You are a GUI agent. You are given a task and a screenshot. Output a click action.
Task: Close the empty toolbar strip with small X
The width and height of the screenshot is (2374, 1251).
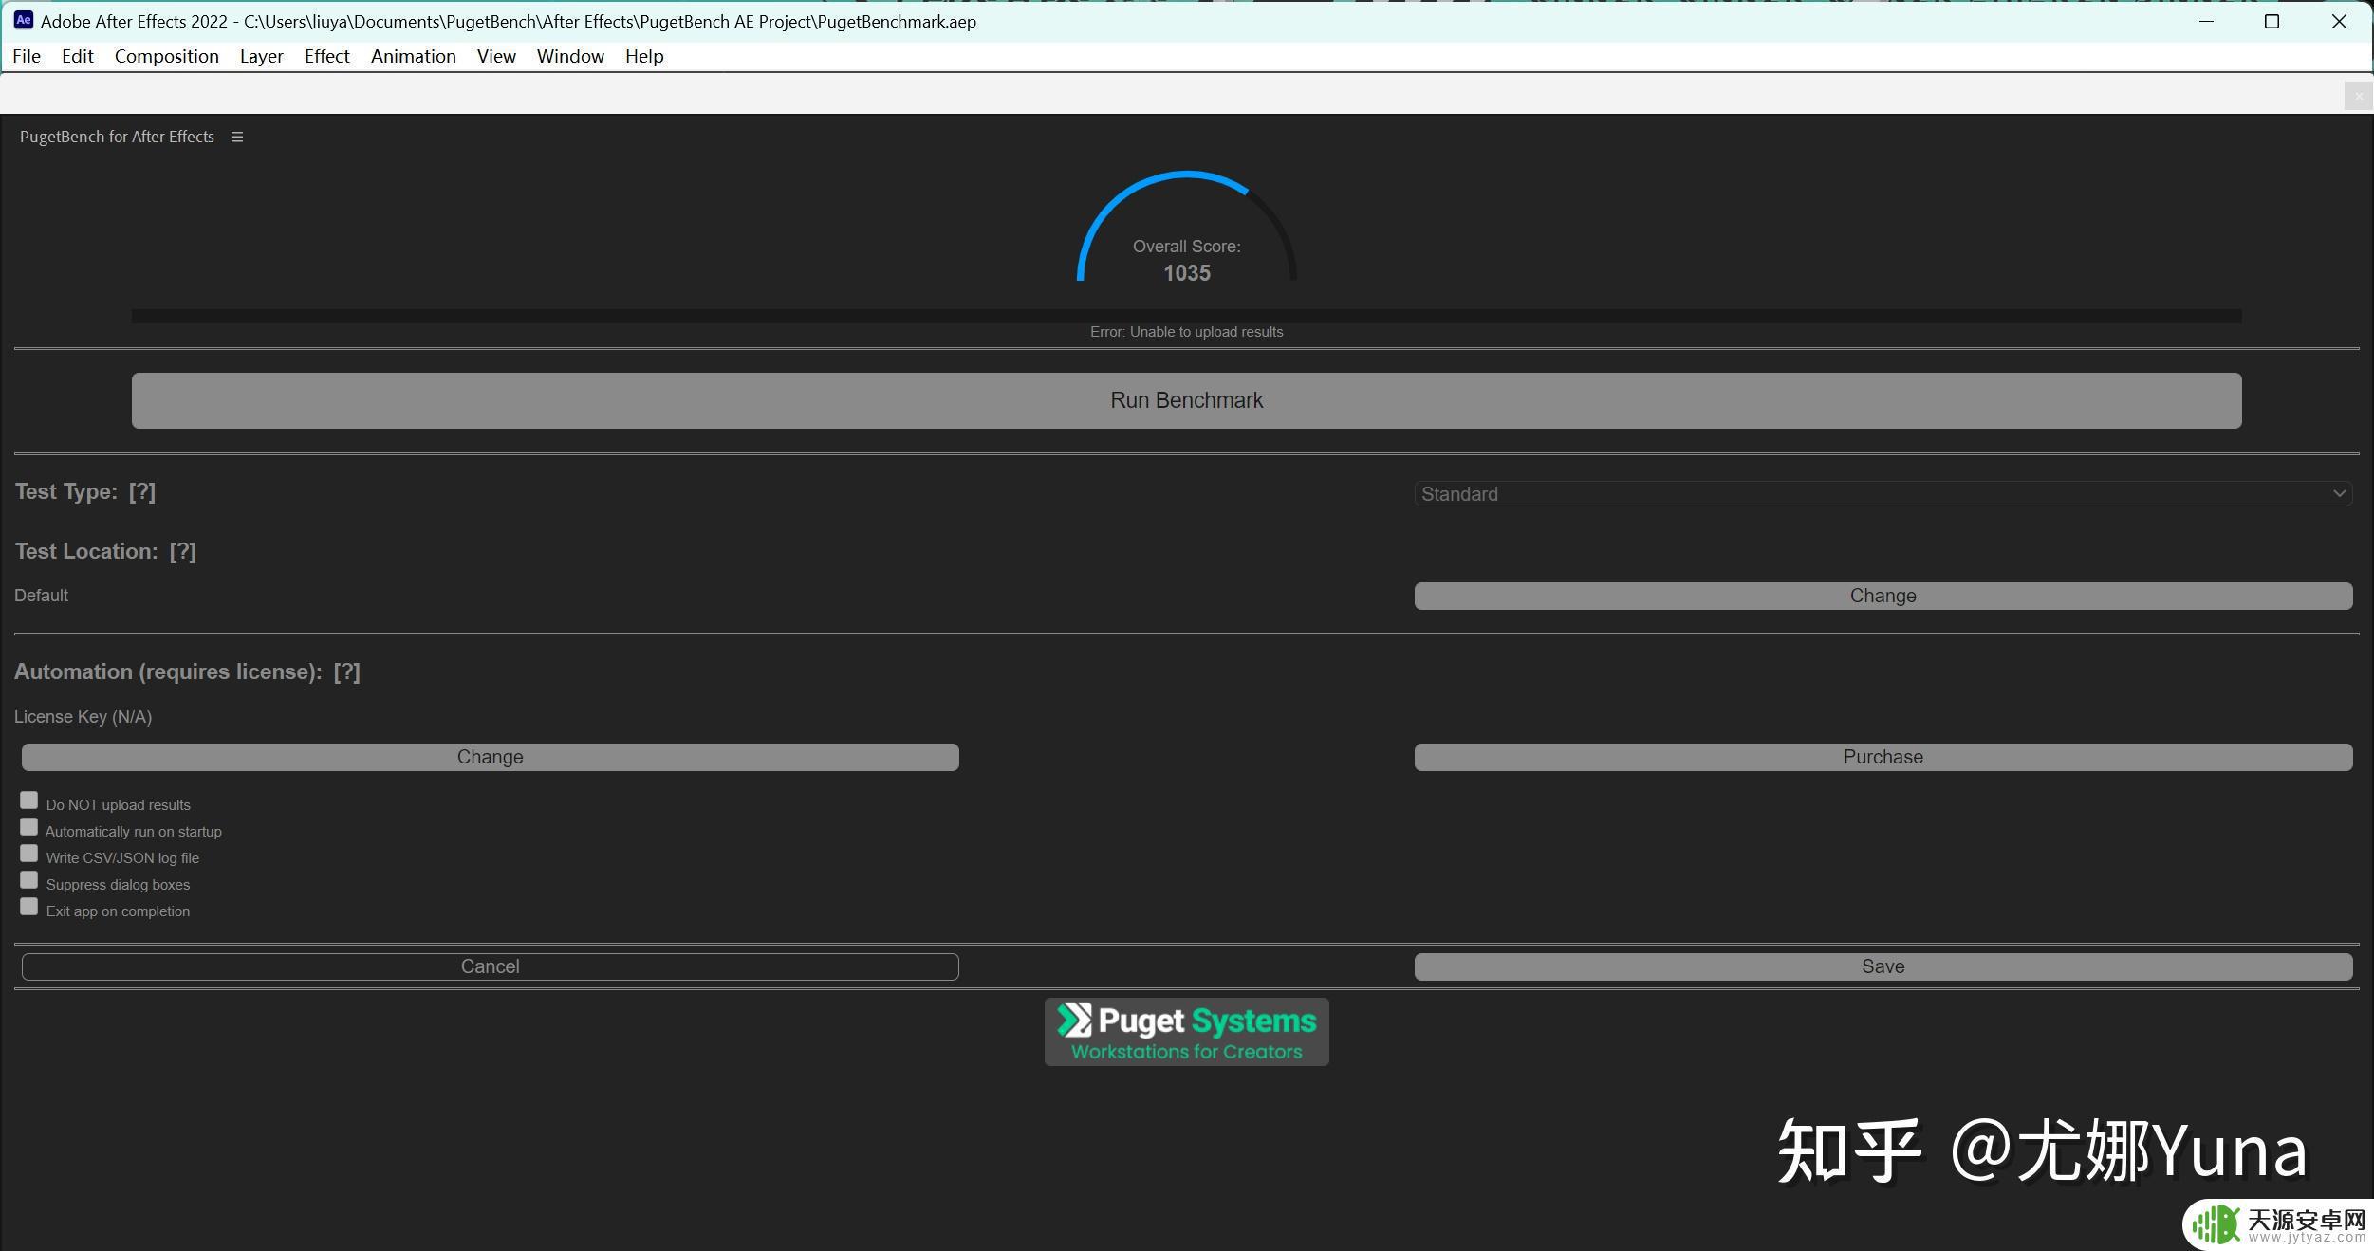point(2359,96)
